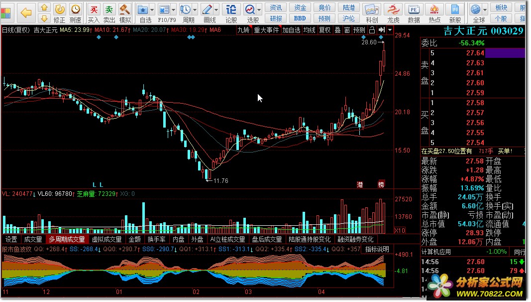
Task: Toggle the 均线 moving average display
Action: click(309, 30)
